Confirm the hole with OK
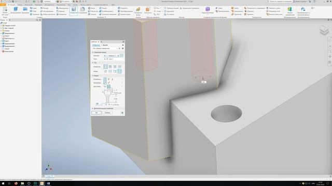 (x=96, y=113)
